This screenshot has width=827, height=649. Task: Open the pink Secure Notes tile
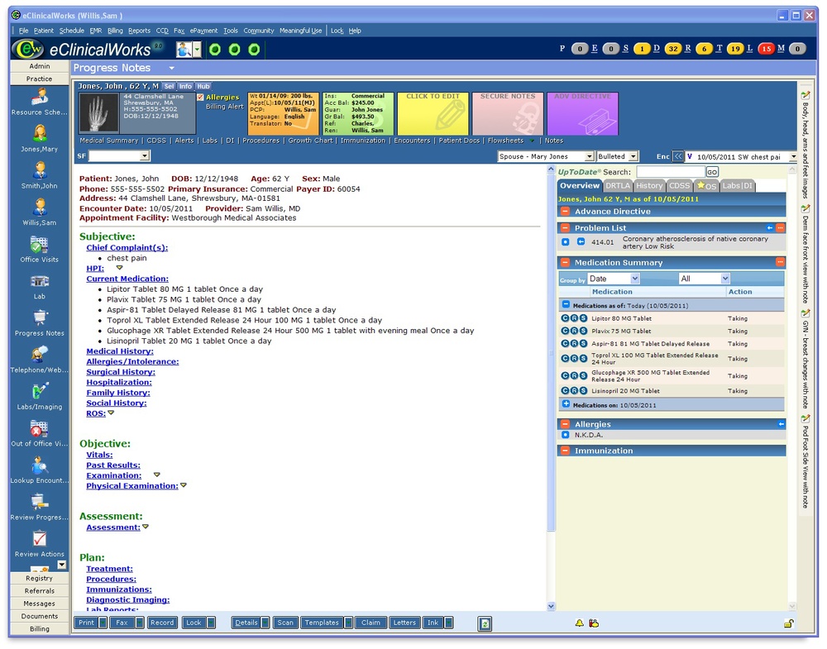508,114
